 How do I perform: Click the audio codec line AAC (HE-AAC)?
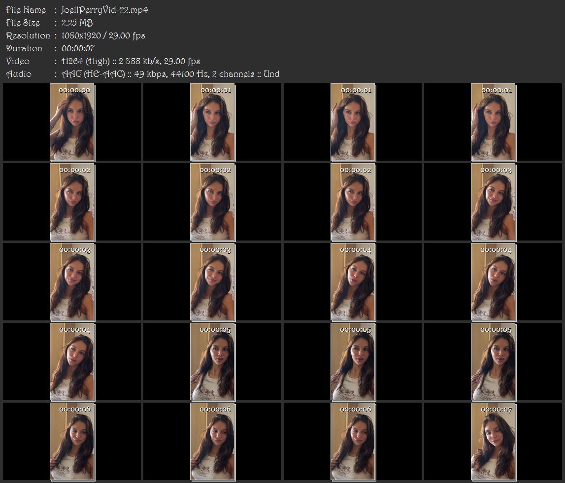(x=170, y=74)
